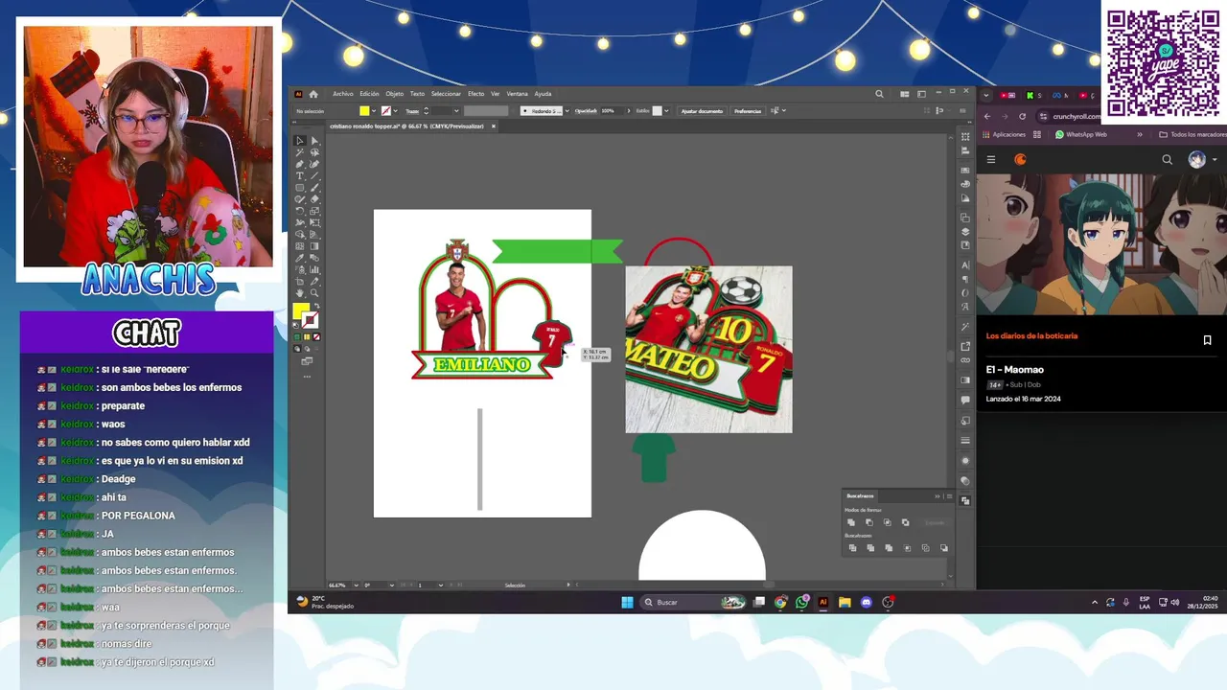
Task: Open WhatsApp from the Windows taskbar
Action: click(x=801, y=602)
